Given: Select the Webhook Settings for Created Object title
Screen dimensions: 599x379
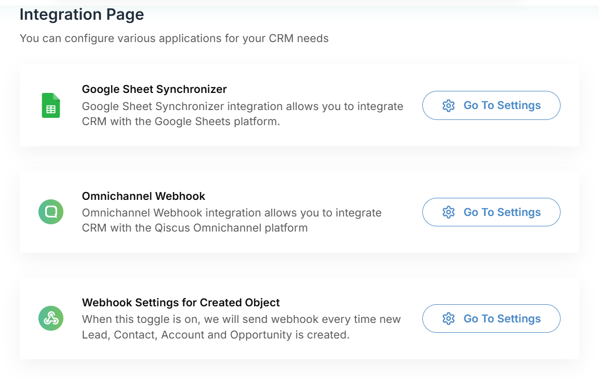Looking at the screenshot, I should 181,303.
